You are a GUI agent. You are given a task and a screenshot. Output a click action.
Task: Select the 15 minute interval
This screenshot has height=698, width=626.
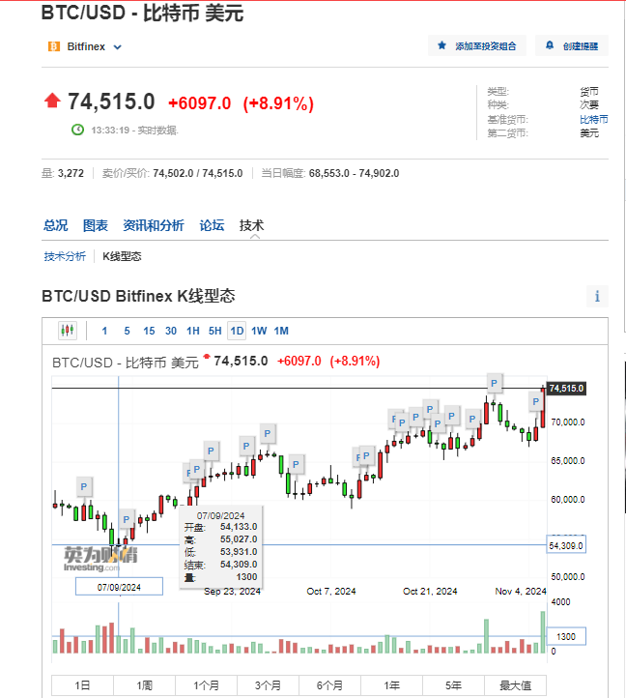coord(149,331)
